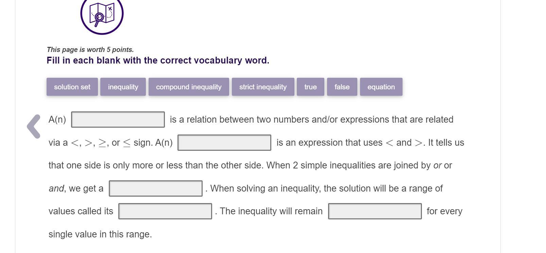
Task: Click the treasure map magnifier icon
Action: (x=102, y=14)
